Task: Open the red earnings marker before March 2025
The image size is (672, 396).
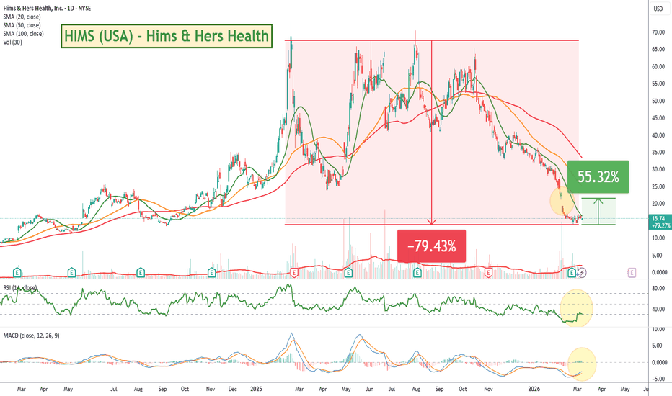Action: pyautogui.click(x=294, y=272)
